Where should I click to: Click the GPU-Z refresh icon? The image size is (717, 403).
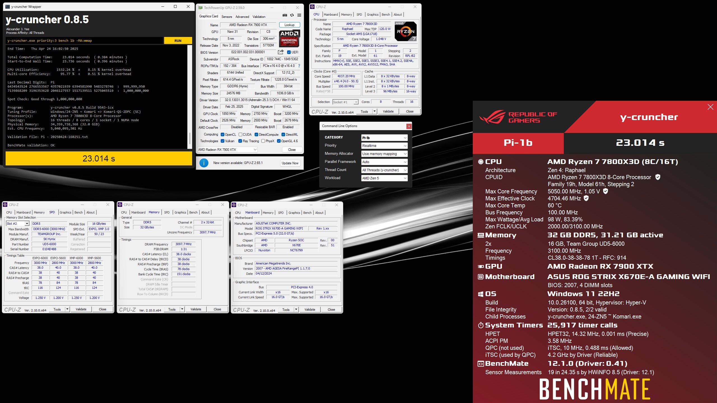pyautogui.click(x=292, y=15)
